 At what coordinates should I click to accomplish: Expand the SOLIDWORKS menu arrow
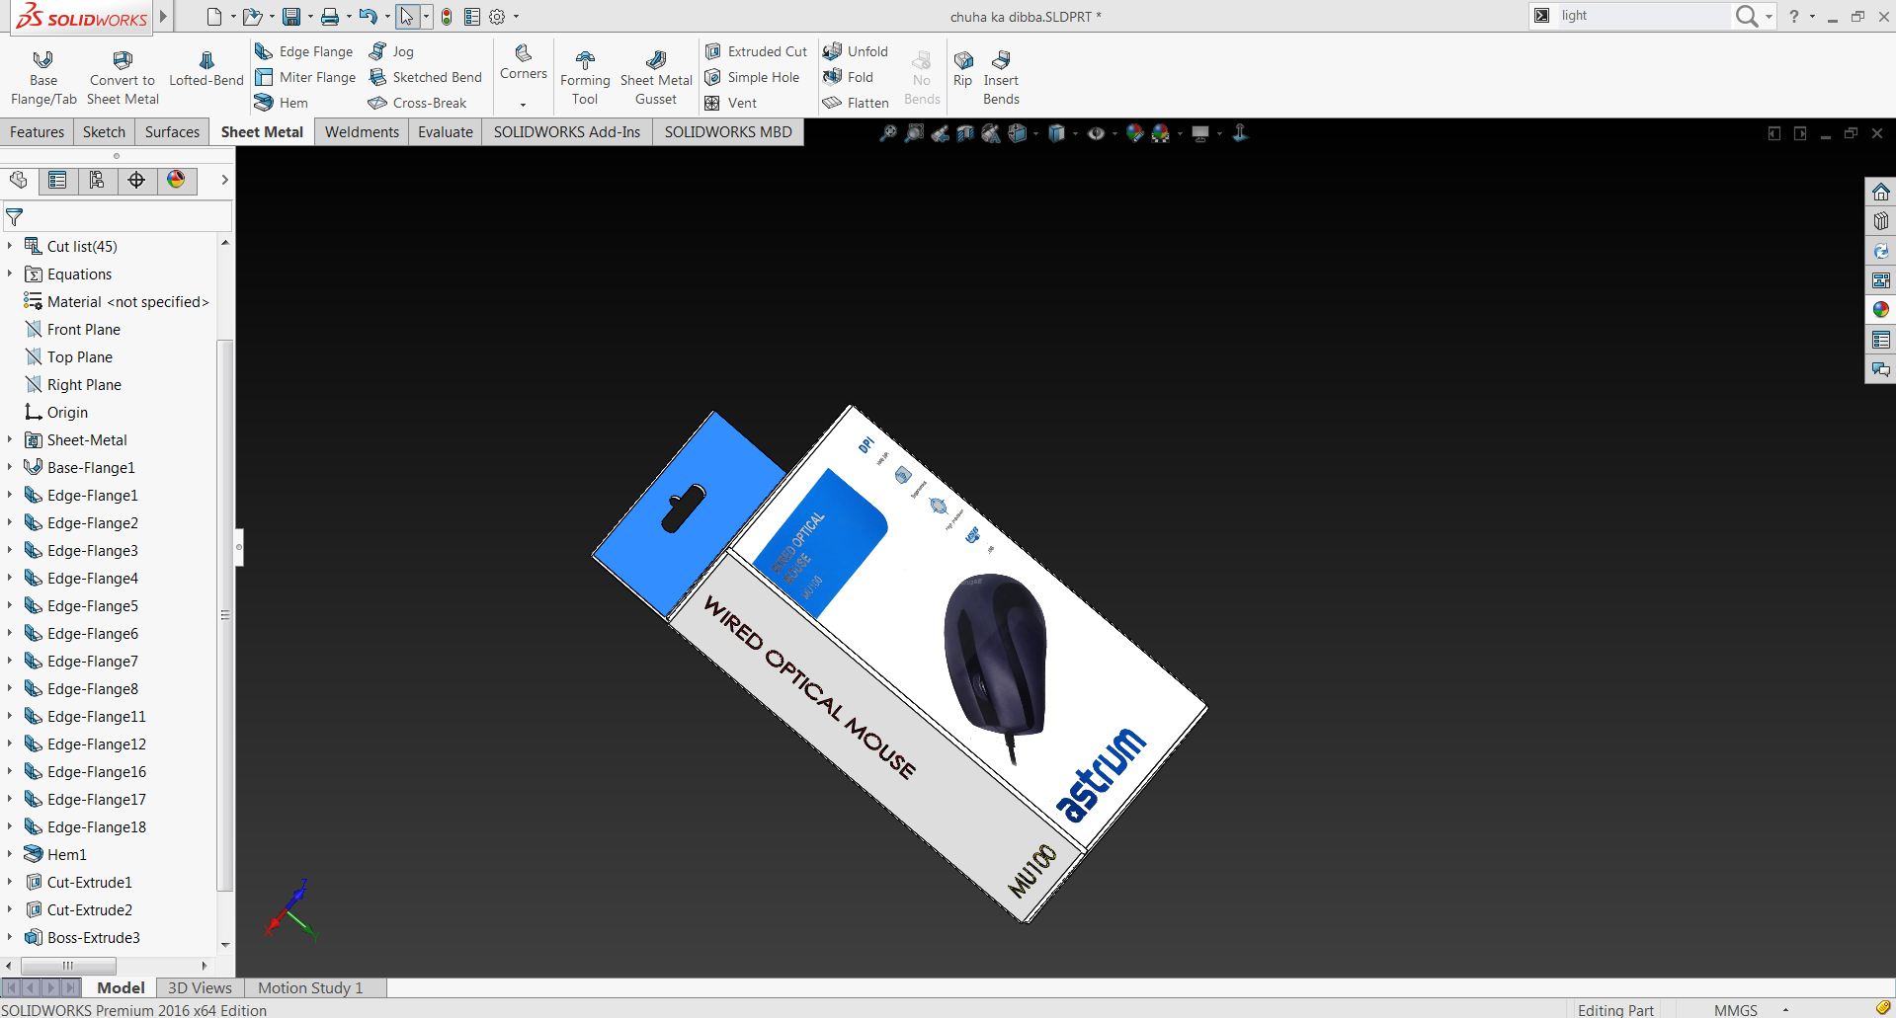pos(163,17)
